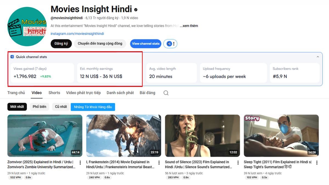The image size is (329, 185).
Task: Click the Đăng ký subscribe button
Action: 61,44
